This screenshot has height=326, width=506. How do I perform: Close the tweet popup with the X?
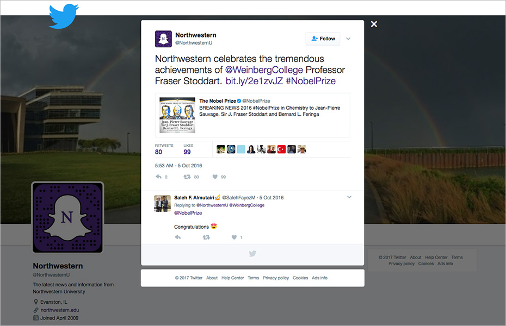click(x=374, y=24)
